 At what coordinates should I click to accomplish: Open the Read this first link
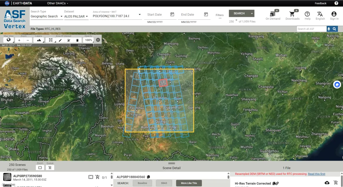point(317,174)
